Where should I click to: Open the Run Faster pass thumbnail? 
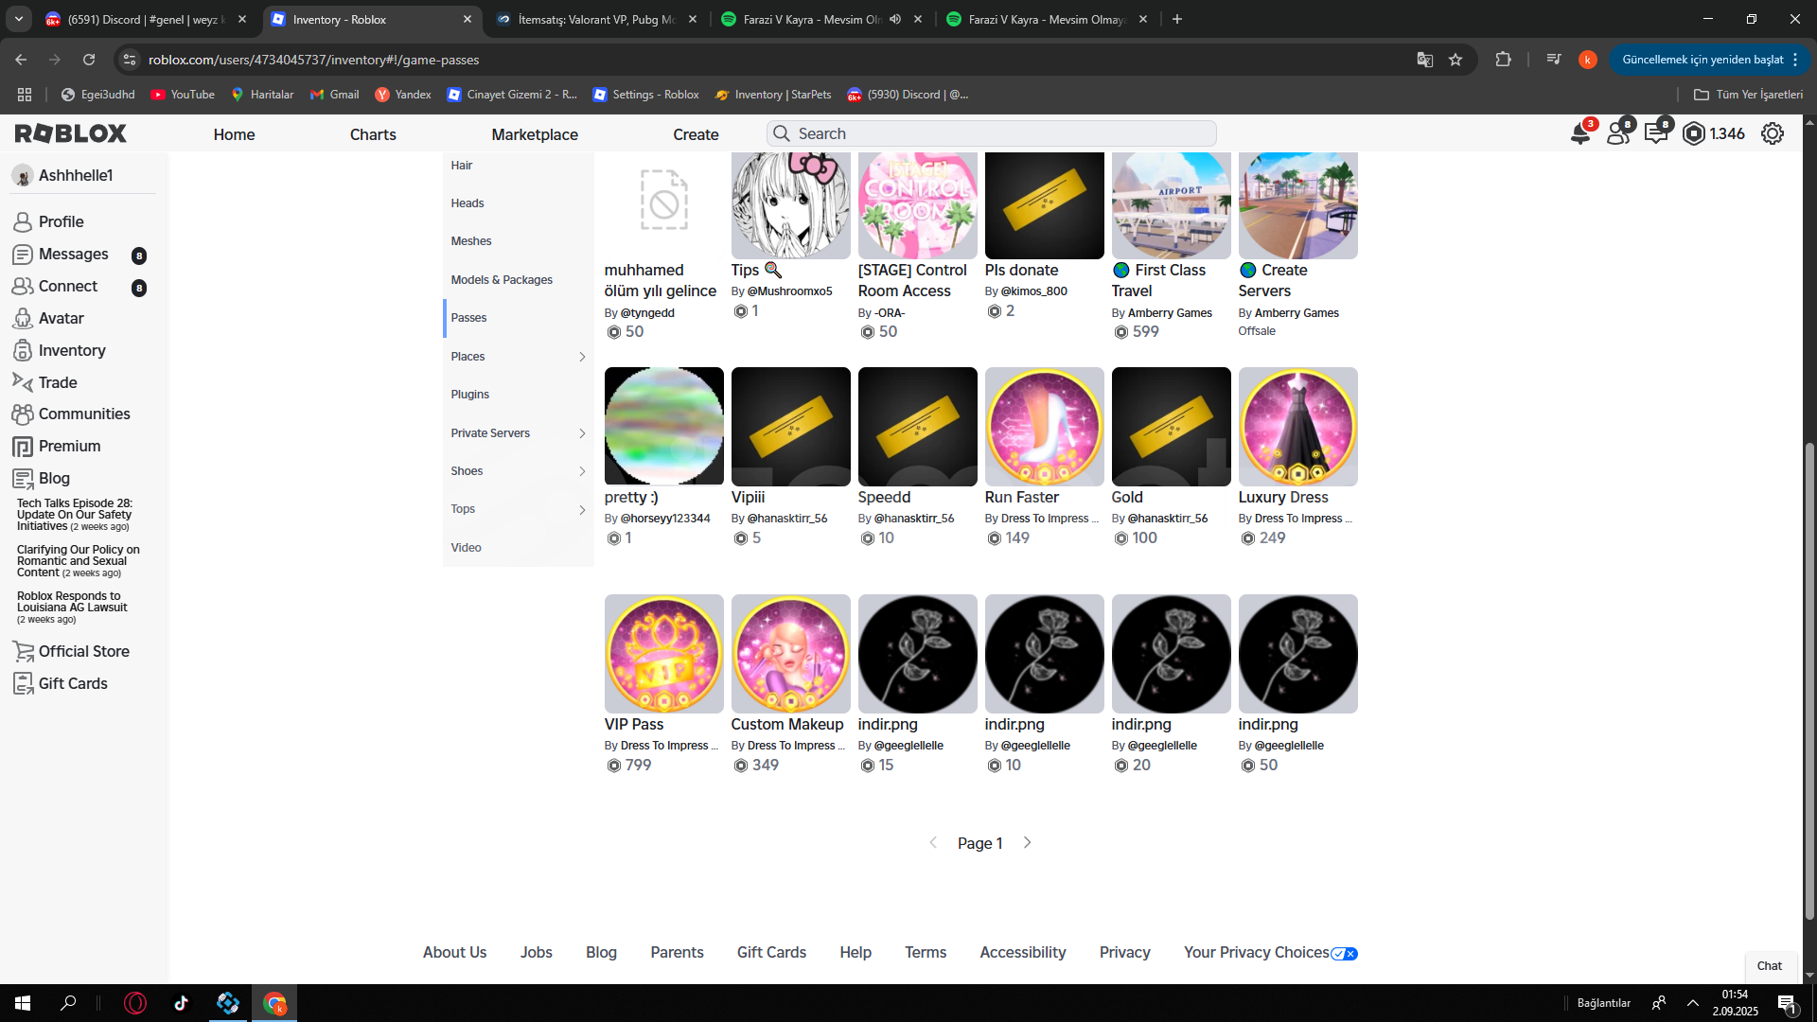pyautogui.click(x=1044, y=427)
